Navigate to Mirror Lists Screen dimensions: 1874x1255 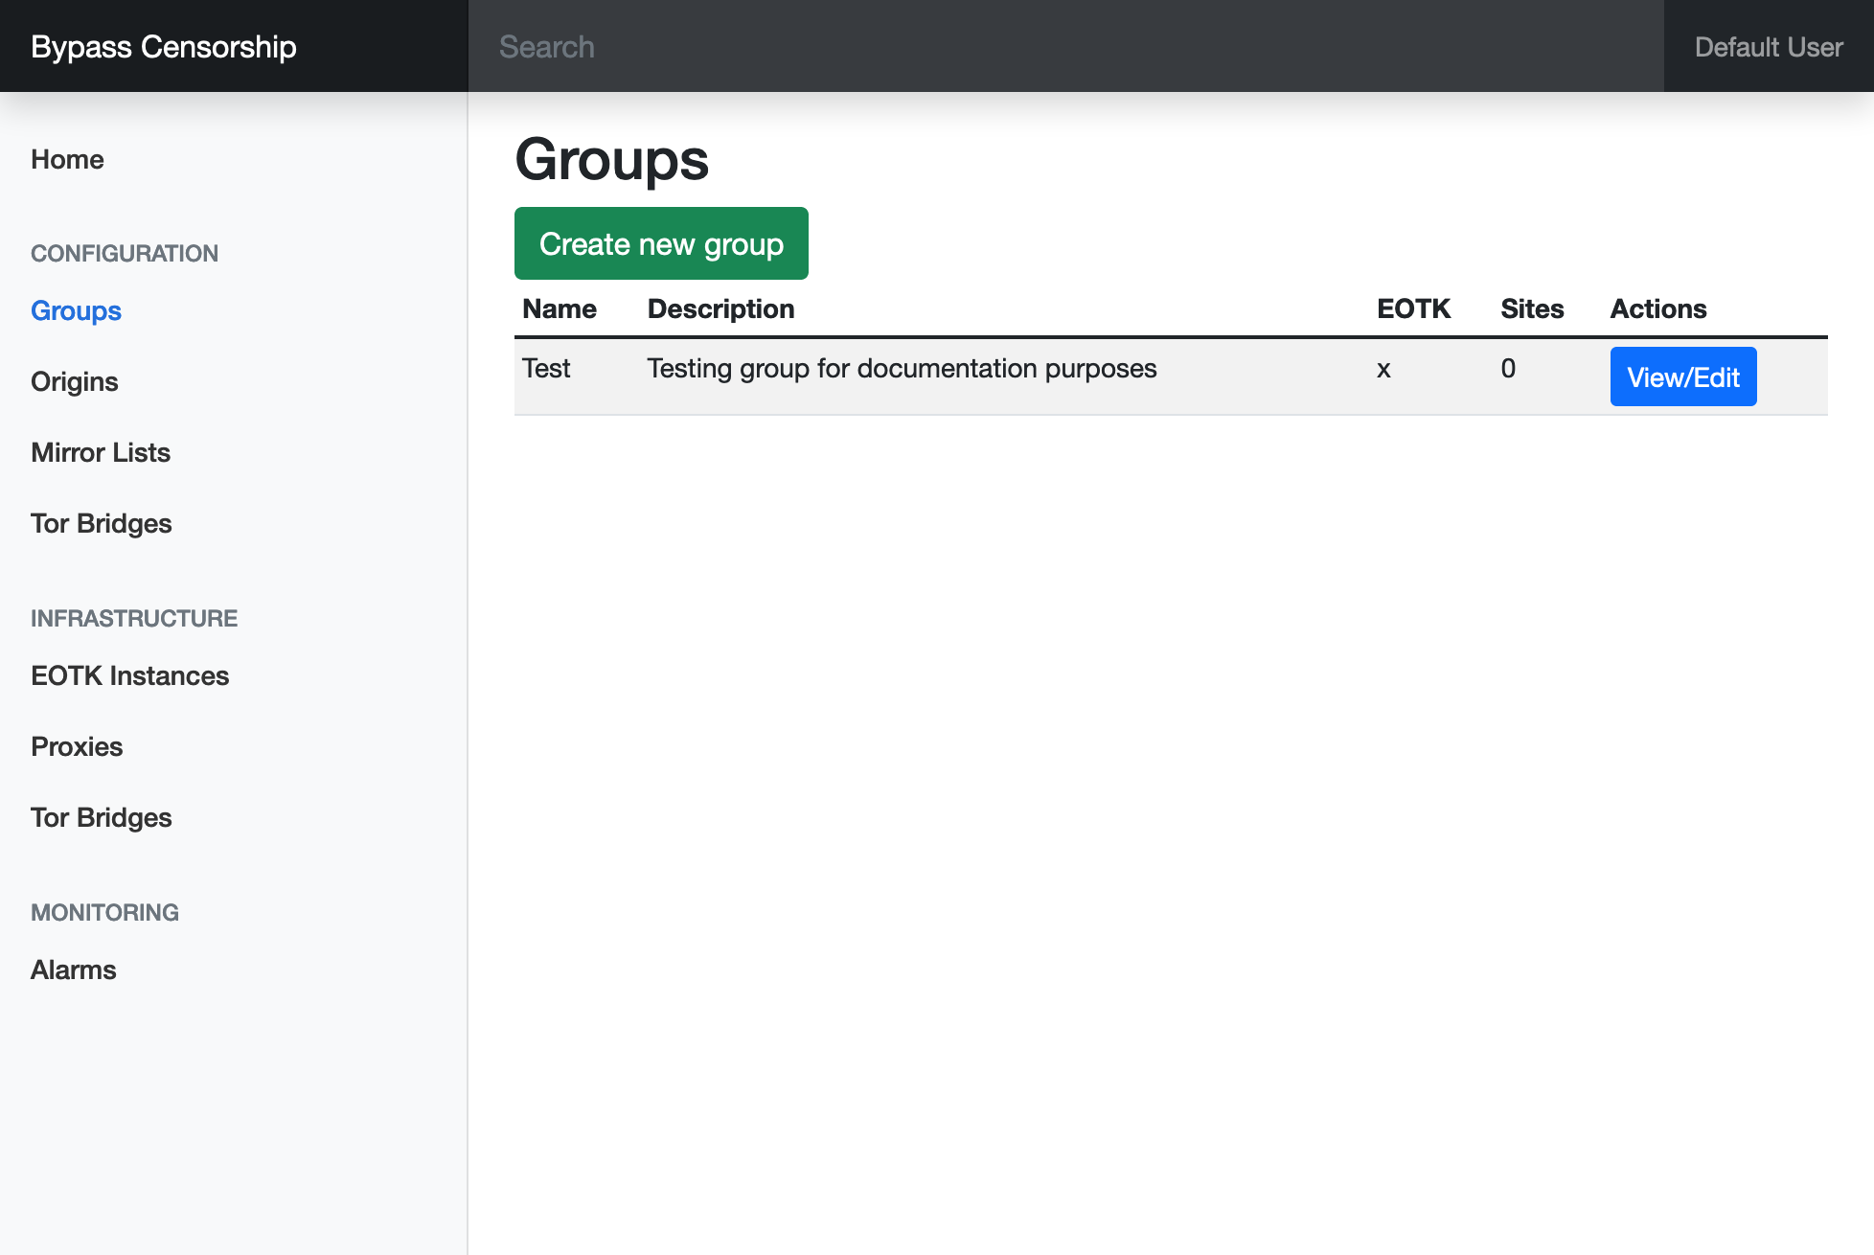pyautogui.click(x=101, y=452)
